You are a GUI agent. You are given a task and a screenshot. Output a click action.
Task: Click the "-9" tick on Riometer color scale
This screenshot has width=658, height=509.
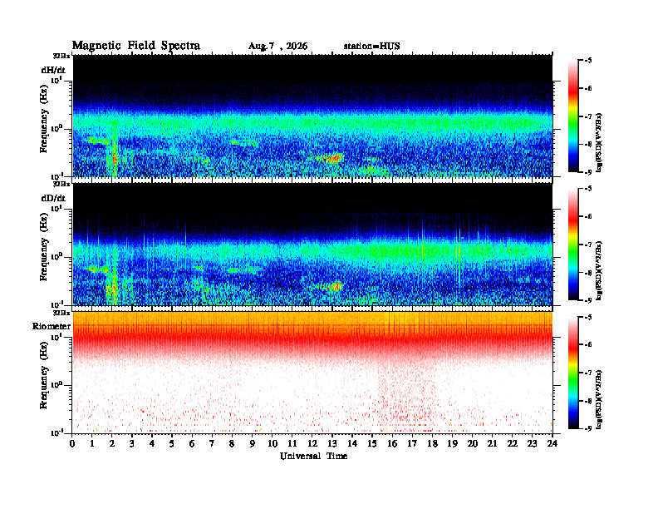point(588,428)
